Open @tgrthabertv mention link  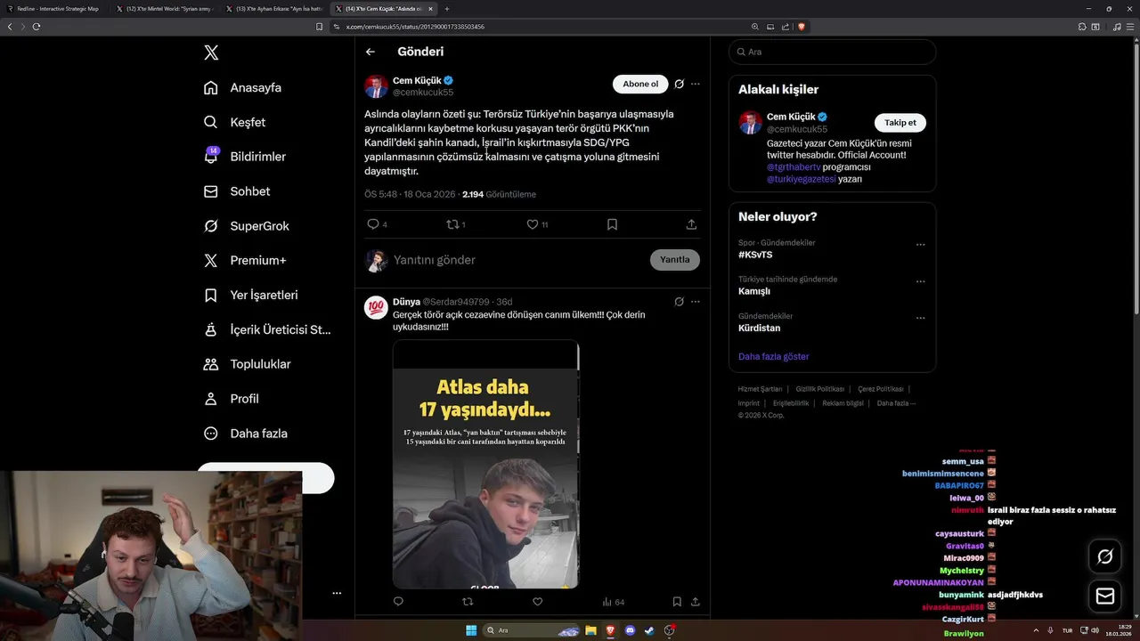794,166
